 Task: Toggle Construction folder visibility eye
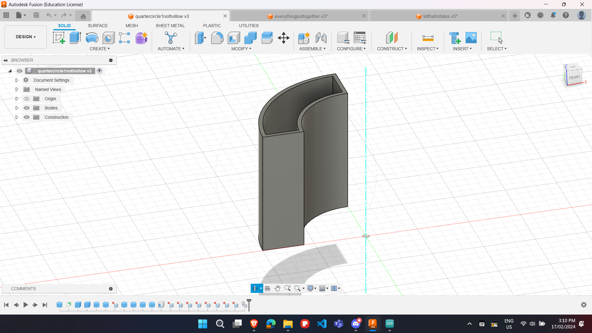coord(27,117)
